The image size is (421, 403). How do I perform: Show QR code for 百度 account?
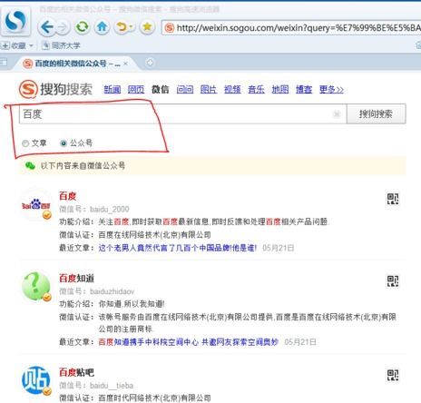pyautogui.click(x=393, y=199)
